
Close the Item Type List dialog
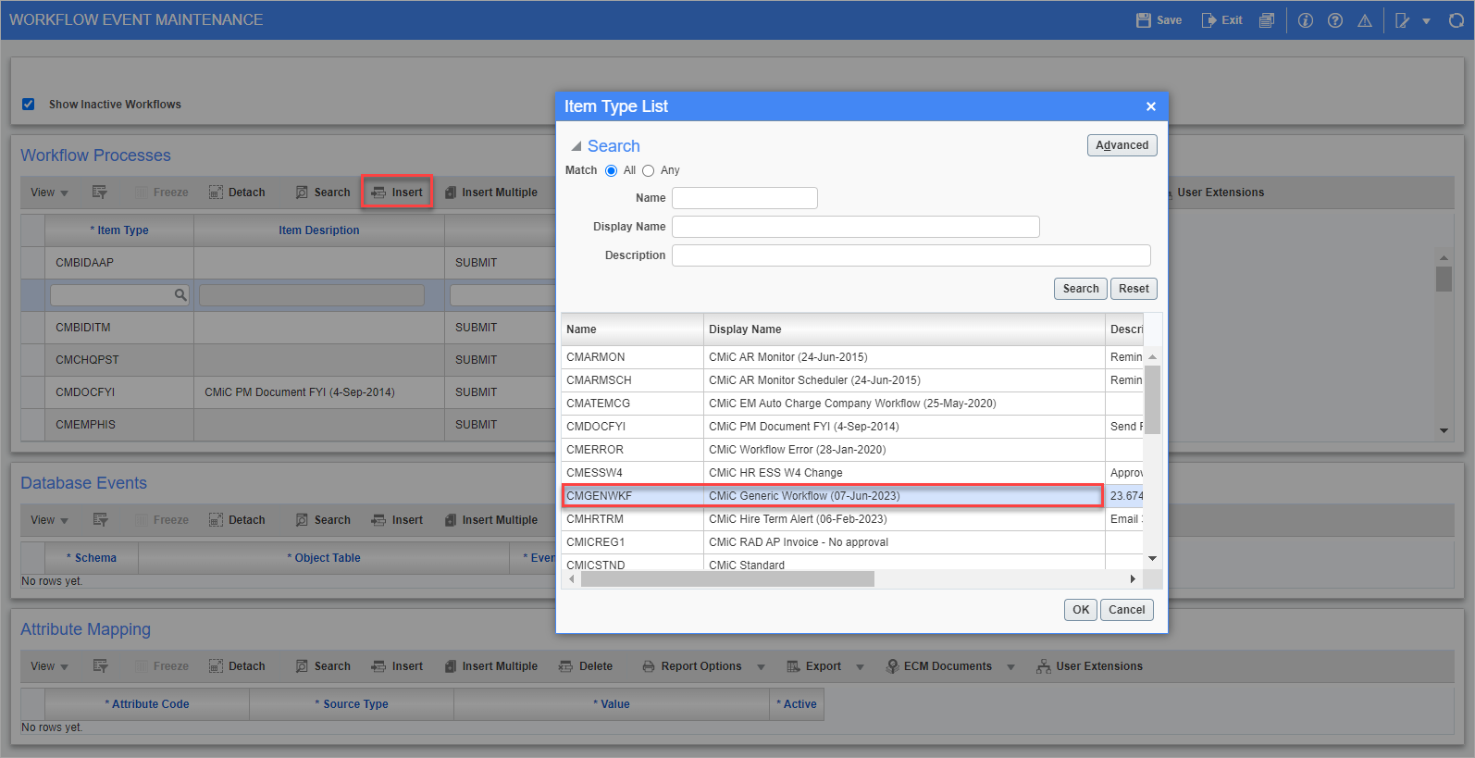click(1151, 106)
